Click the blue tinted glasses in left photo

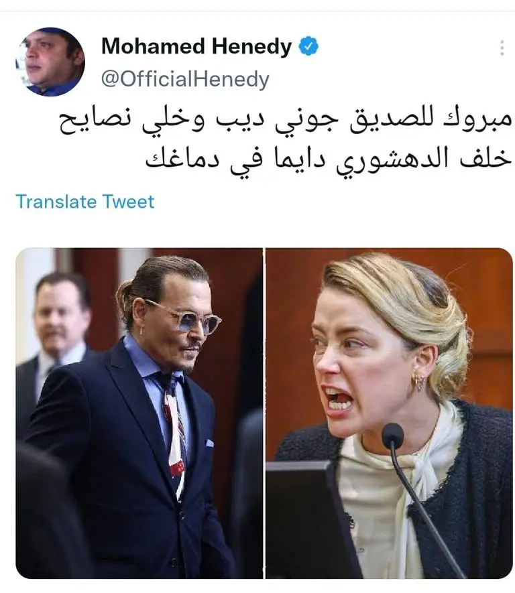pos(189,318)
